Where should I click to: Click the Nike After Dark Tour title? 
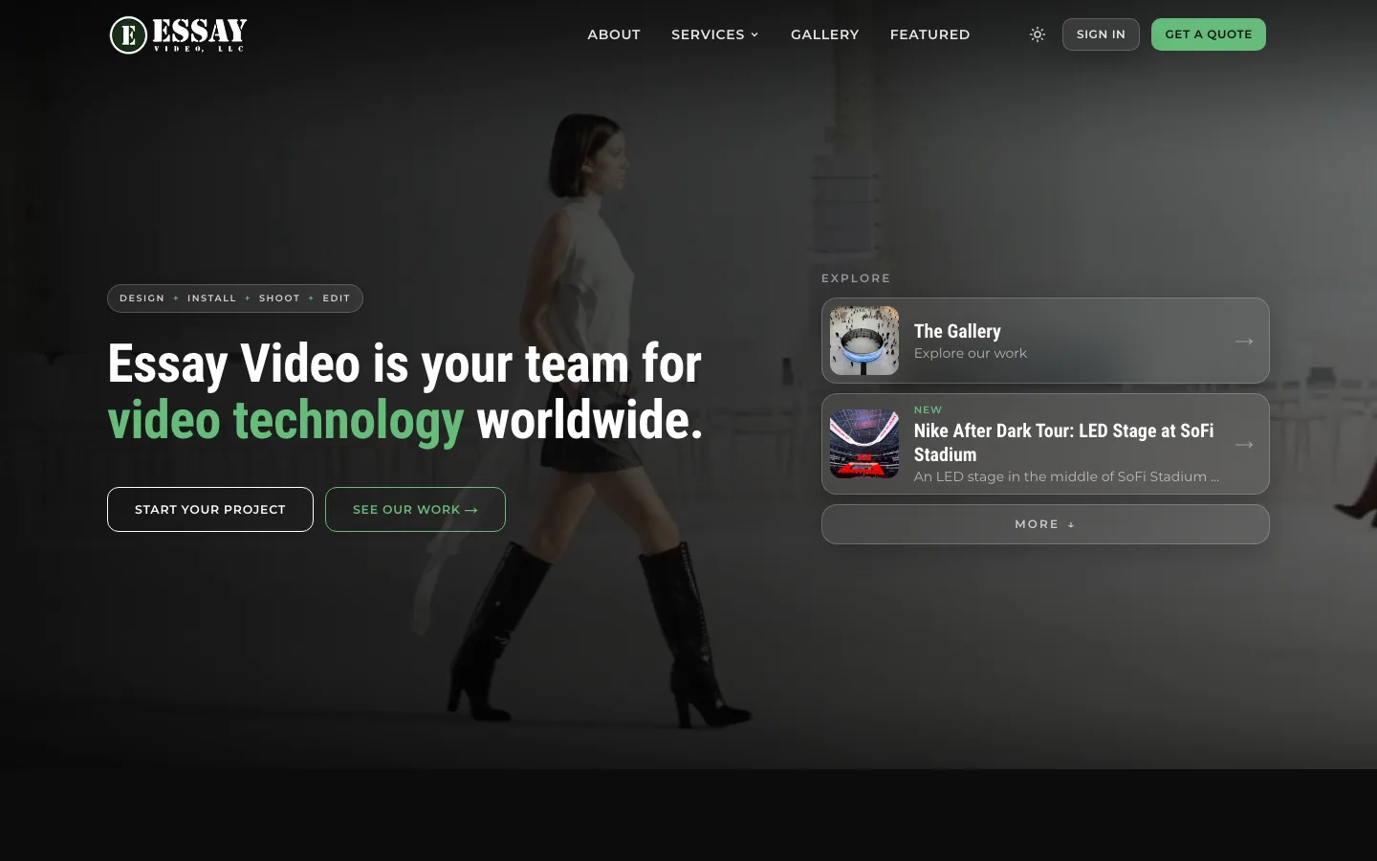pyautogui.click(x=1064, y=443)
